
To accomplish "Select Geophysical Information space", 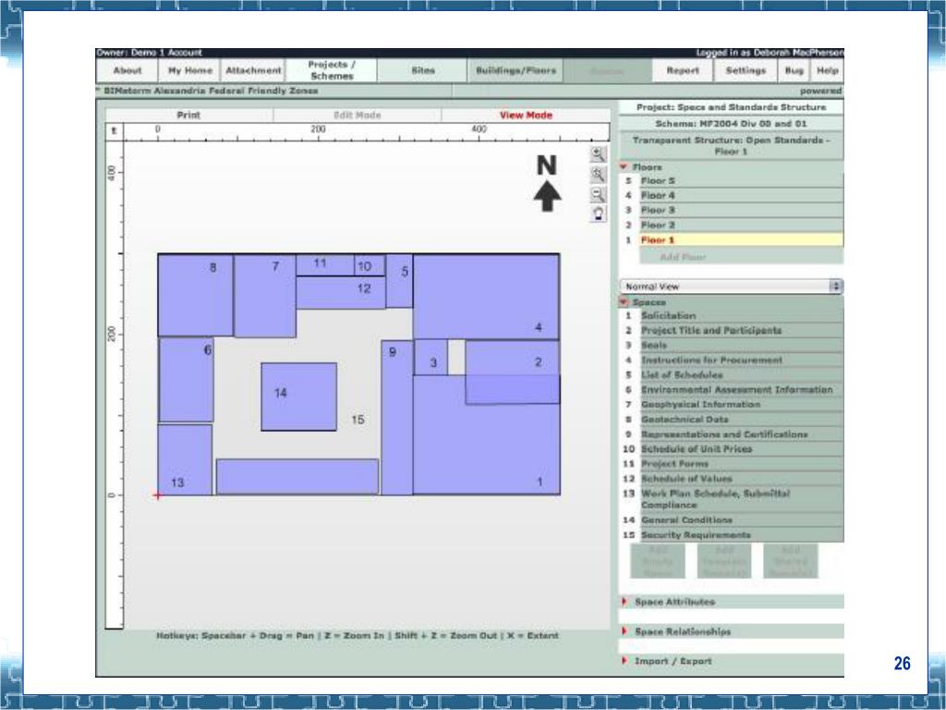I will click(741, 405).
